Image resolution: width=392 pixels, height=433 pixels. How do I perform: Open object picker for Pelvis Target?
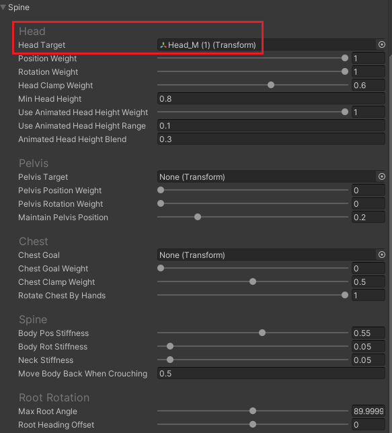point(381,176)
